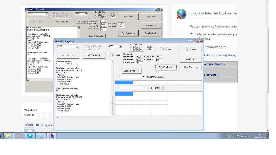
Task: Open the 4800 dropdown in background window
Action: 86,14
